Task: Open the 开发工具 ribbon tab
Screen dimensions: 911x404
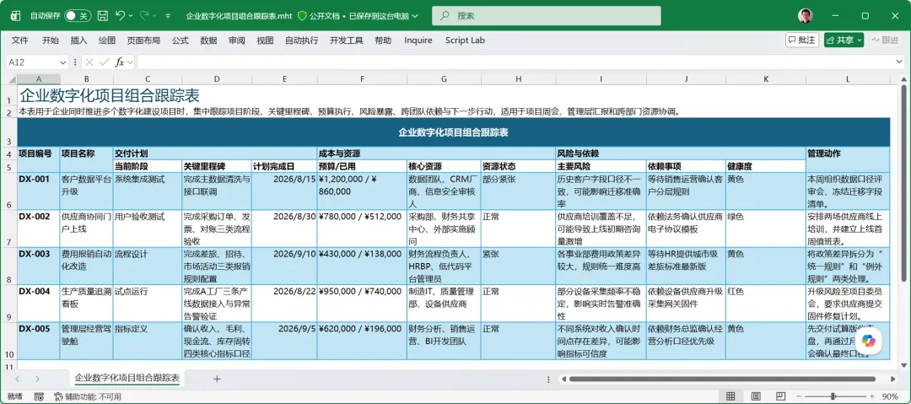Action: coord(347,40)
